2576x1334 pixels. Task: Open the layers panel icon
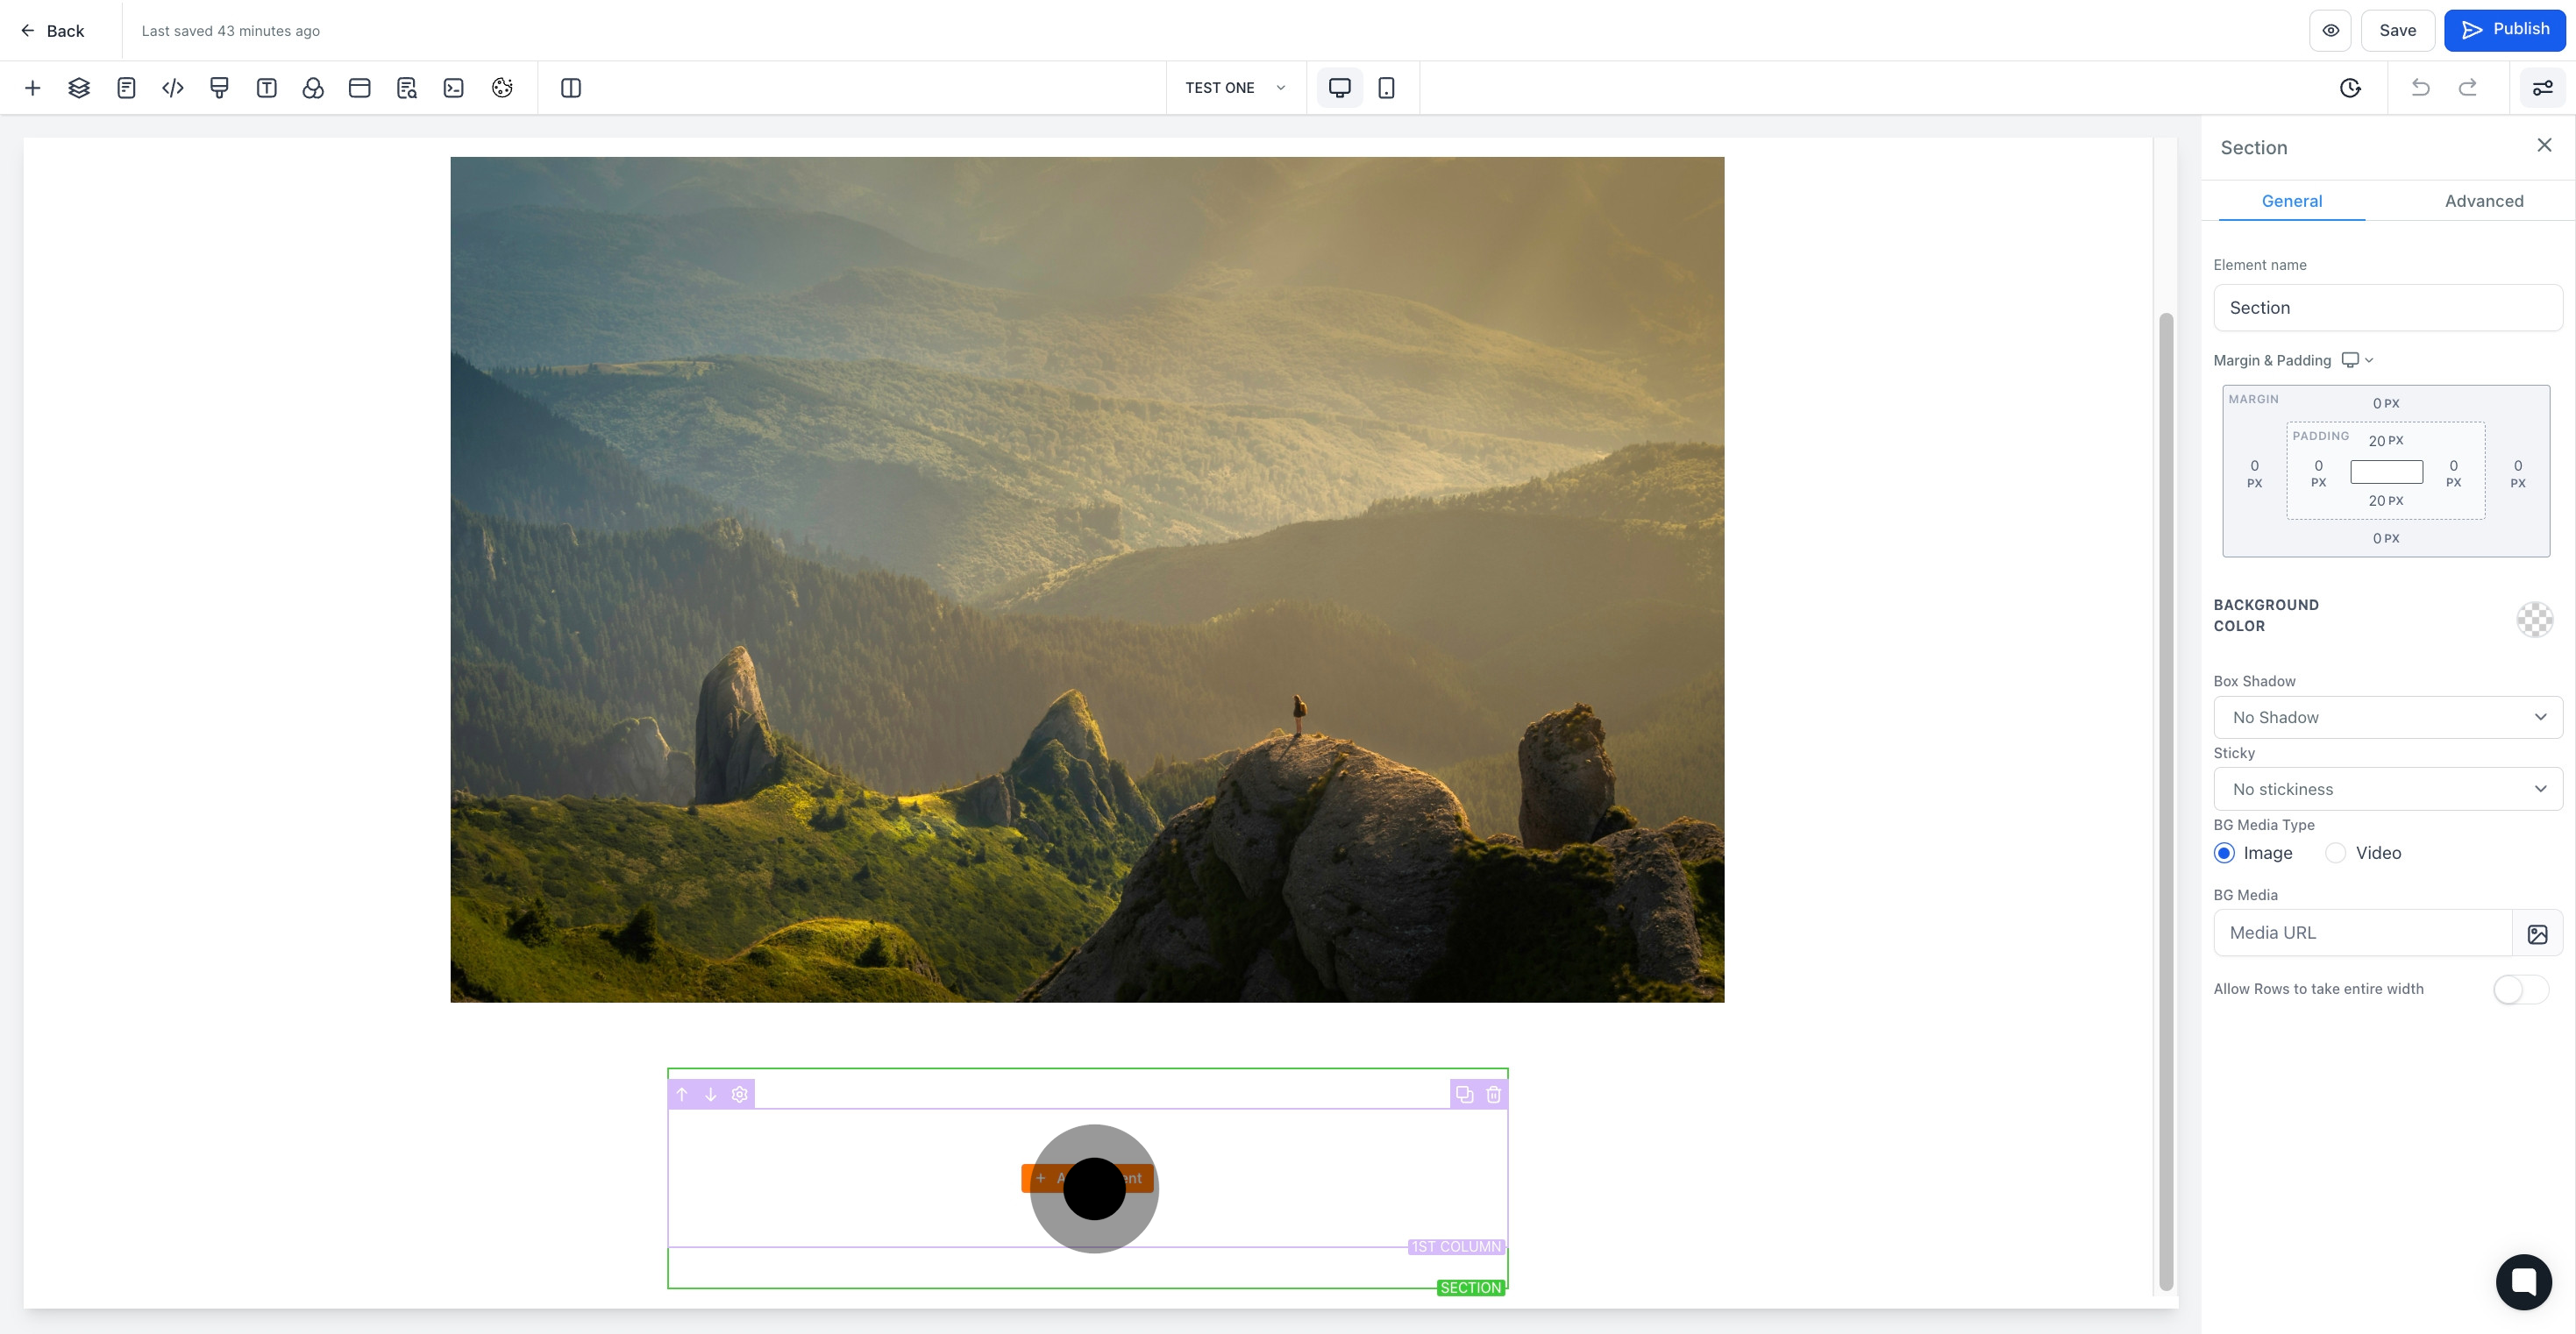(79, 88)
